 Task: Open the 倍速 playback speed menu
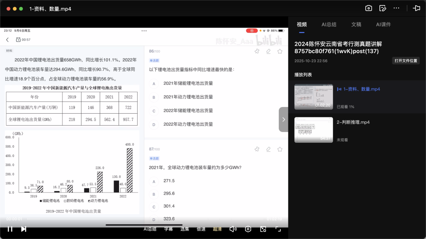pos(201,229)
